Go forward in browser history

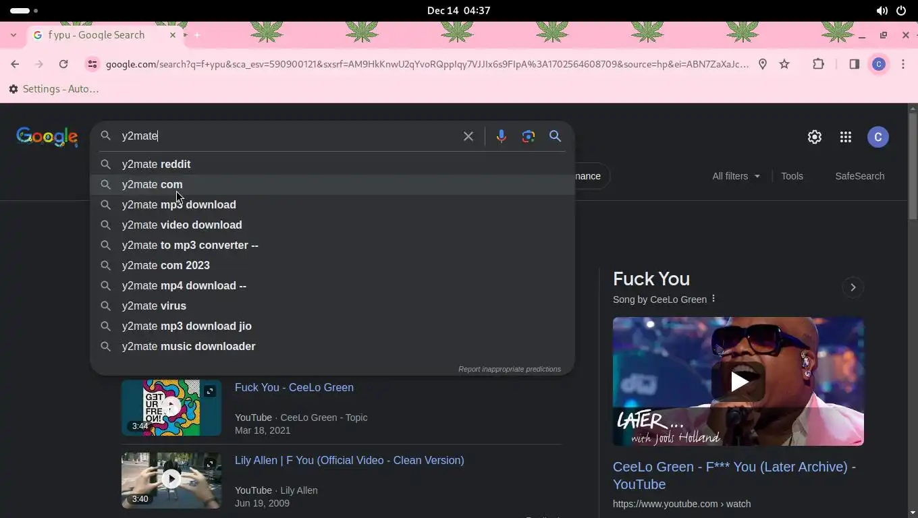pos(39,64)
